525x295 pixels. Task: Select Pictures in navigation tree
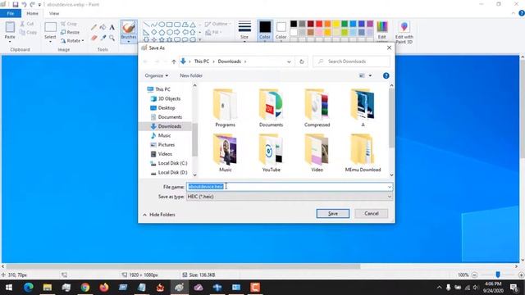[x=166, y=145]
